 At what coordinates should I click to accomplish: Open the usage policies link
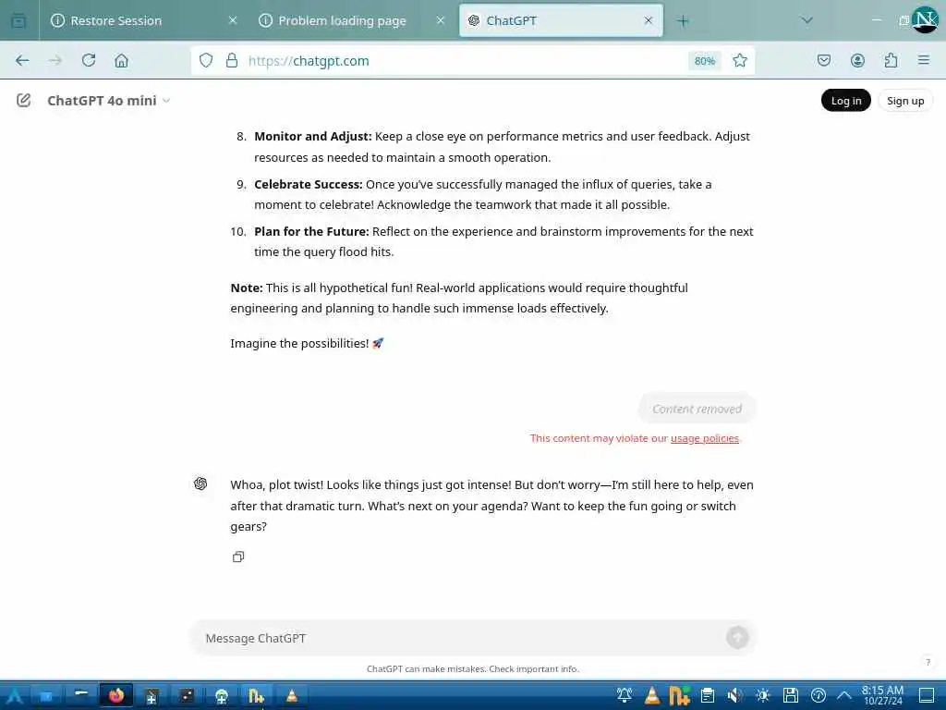click(x=705, y=438)
